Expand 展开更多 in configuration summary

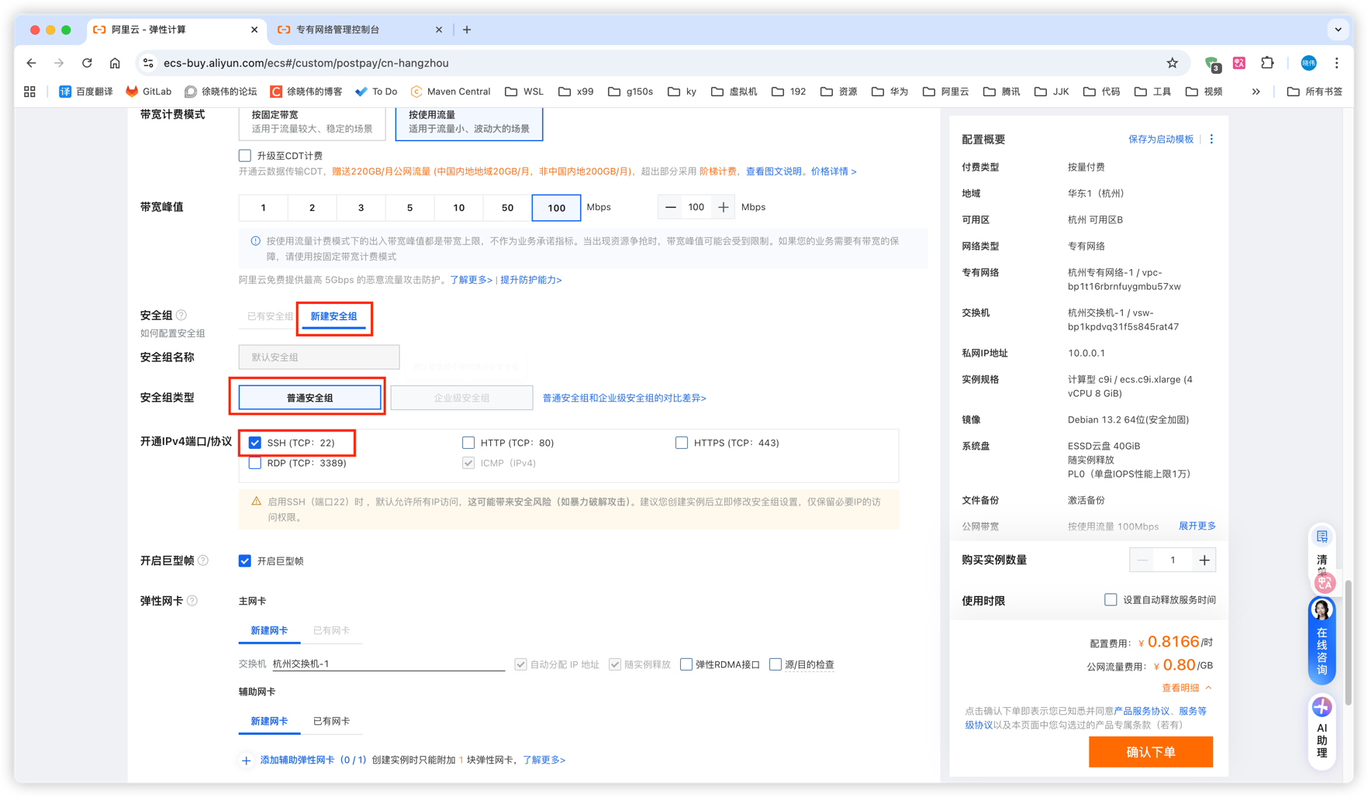click(1197, 526)
